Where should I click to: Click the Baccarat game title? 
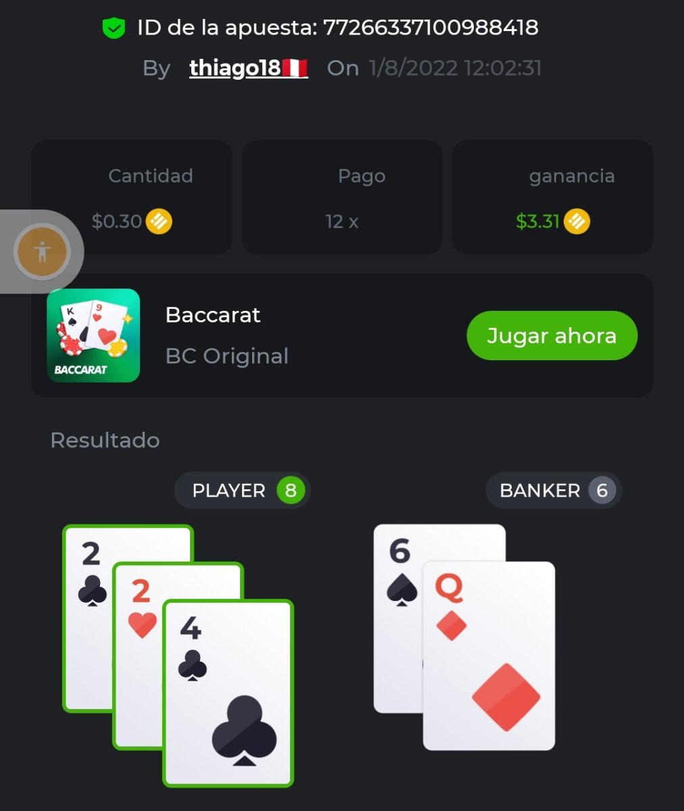(x=213, y=315)
